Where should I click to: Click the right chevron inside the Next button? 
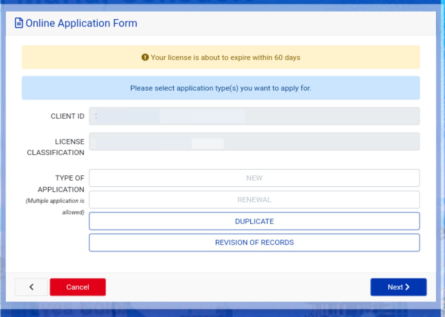(407, 287)
